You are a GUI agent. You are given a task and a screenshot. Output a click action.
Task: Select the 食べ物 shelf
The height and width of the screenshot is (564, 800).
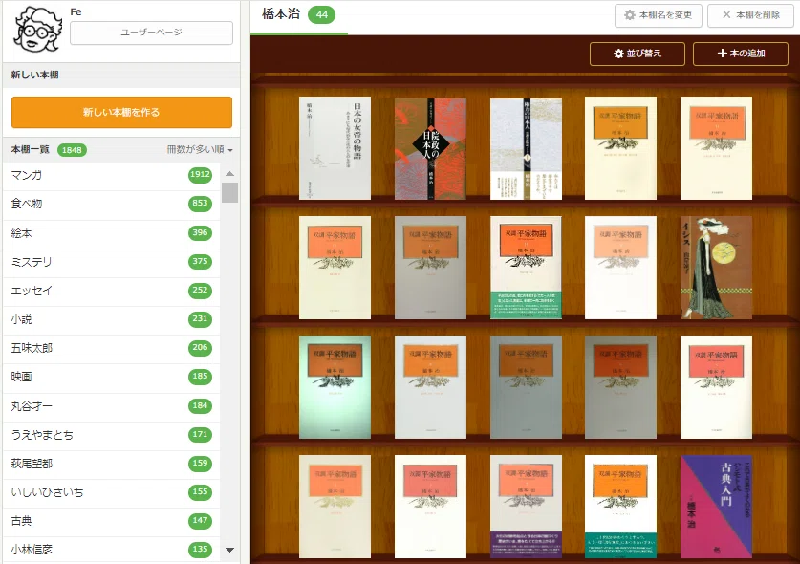point(111,204)
